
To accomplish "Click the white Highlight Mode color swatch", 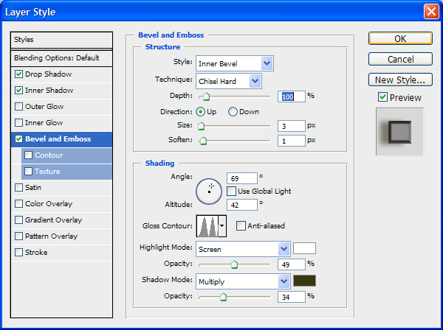I will pos(304,248).
